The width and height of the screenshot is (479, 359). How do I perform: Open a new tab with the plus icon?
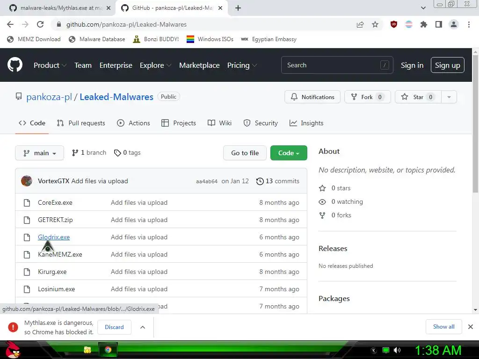tap(238, 8)
